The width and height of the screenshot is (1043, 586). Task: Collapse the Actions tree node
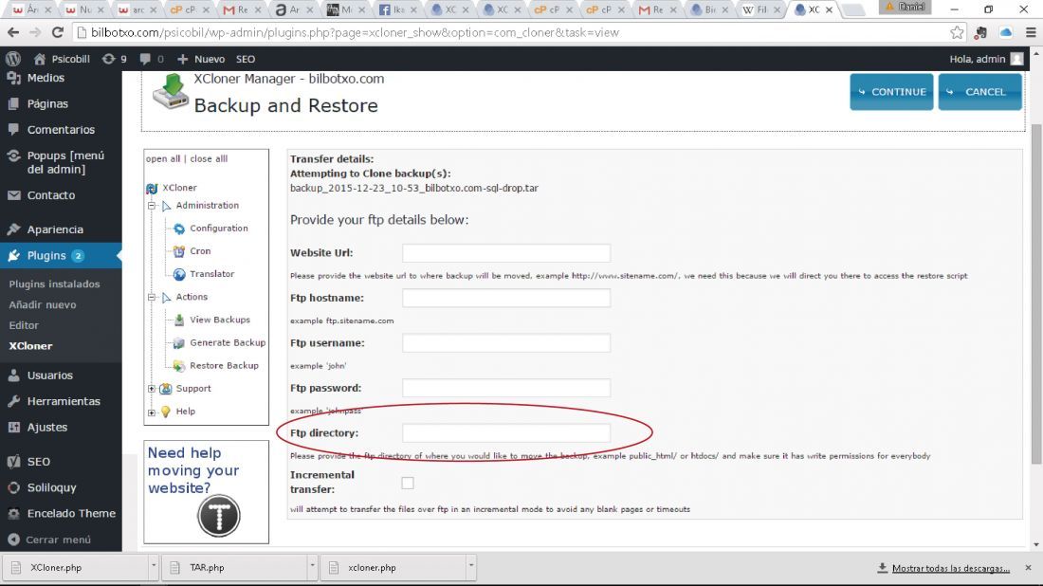tap(152, 298)
